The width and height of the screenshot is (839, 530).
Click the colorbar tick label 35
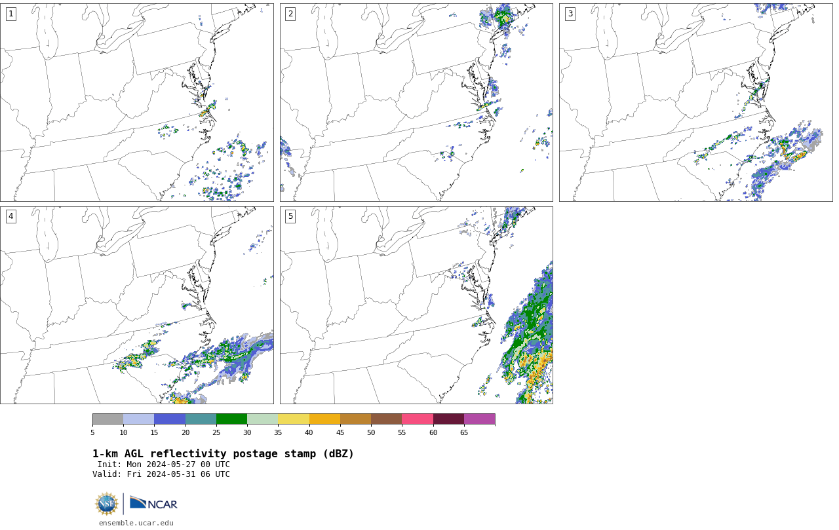tap(278, 432)
